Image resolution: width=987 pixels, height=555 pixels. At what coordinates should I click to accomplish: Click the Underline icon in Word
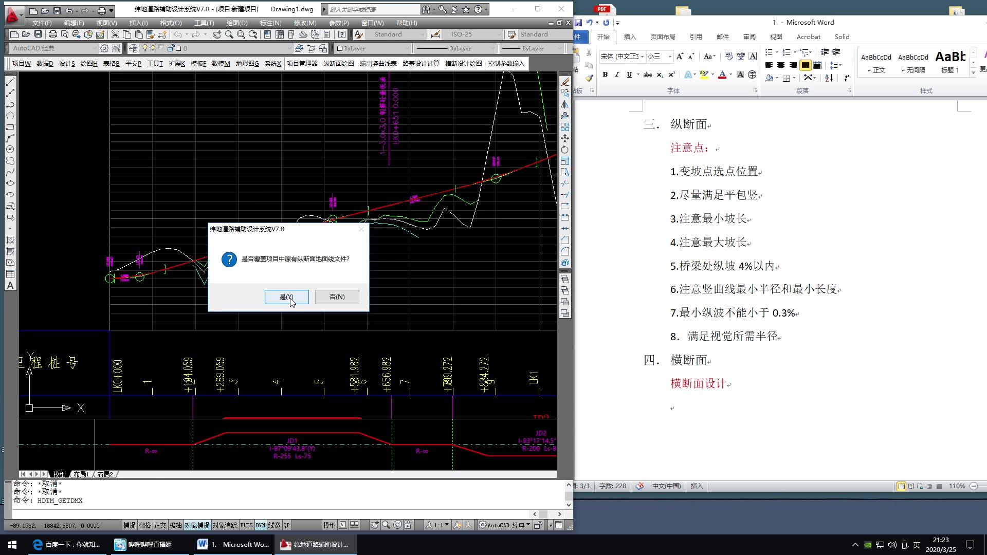[x=629, y=75]
